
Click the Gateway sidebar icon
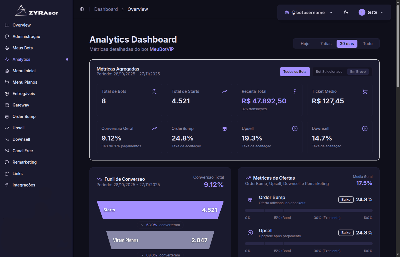6,105
